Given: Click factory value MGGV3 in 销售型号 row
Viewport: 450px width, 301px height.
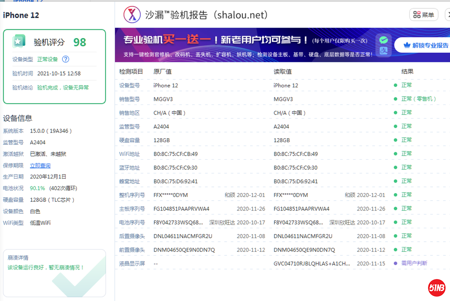Looking at the screenshot, I should coord(163,99).
